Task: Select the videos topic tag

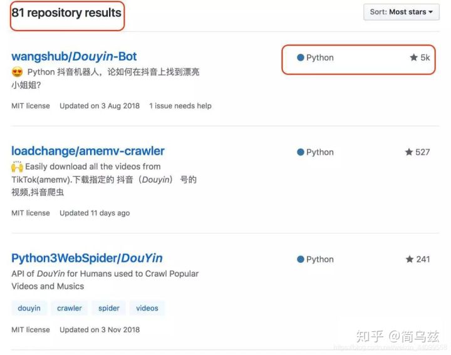Action: (x=147, y=308)
